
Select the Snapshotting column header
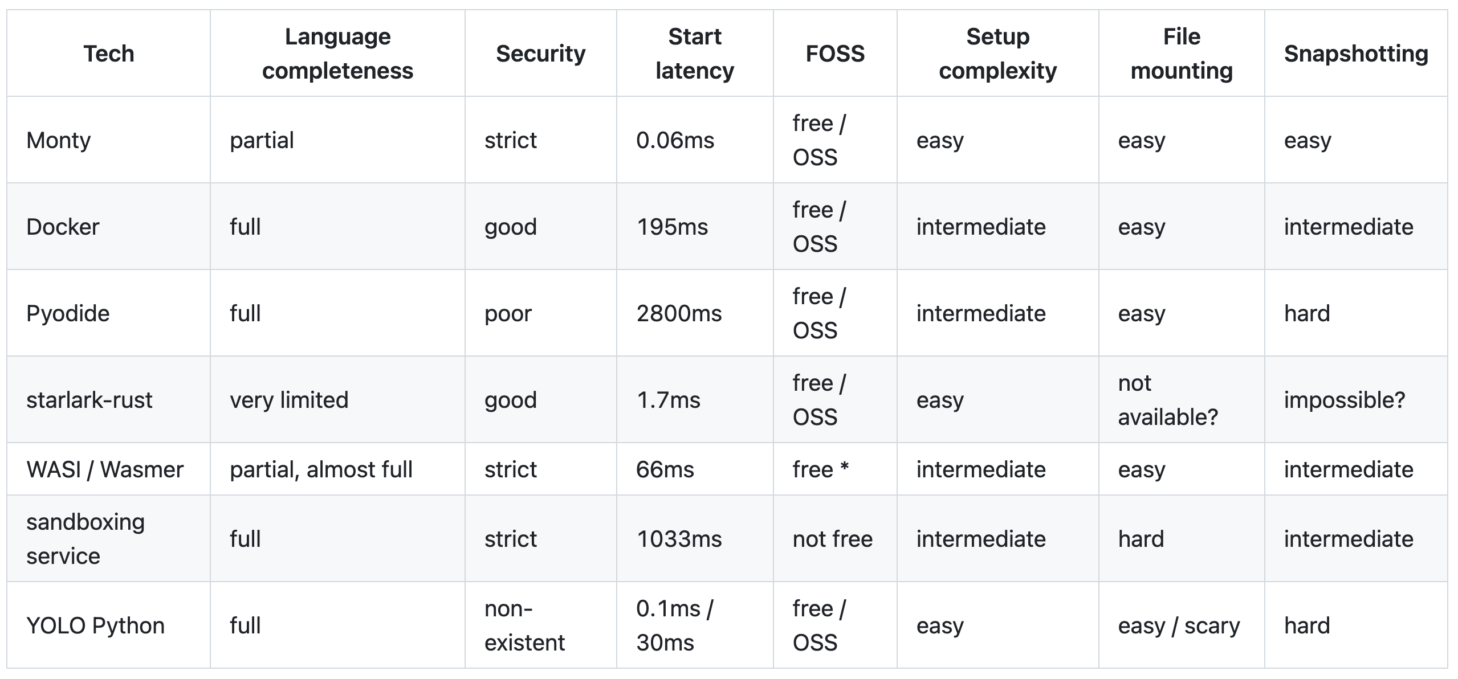pyautogui.click(x=1355, y=54)
